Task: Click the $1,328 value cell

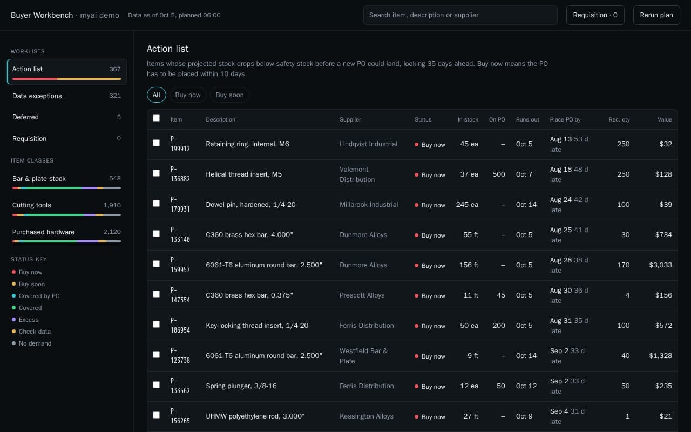Action: point(661,356)
